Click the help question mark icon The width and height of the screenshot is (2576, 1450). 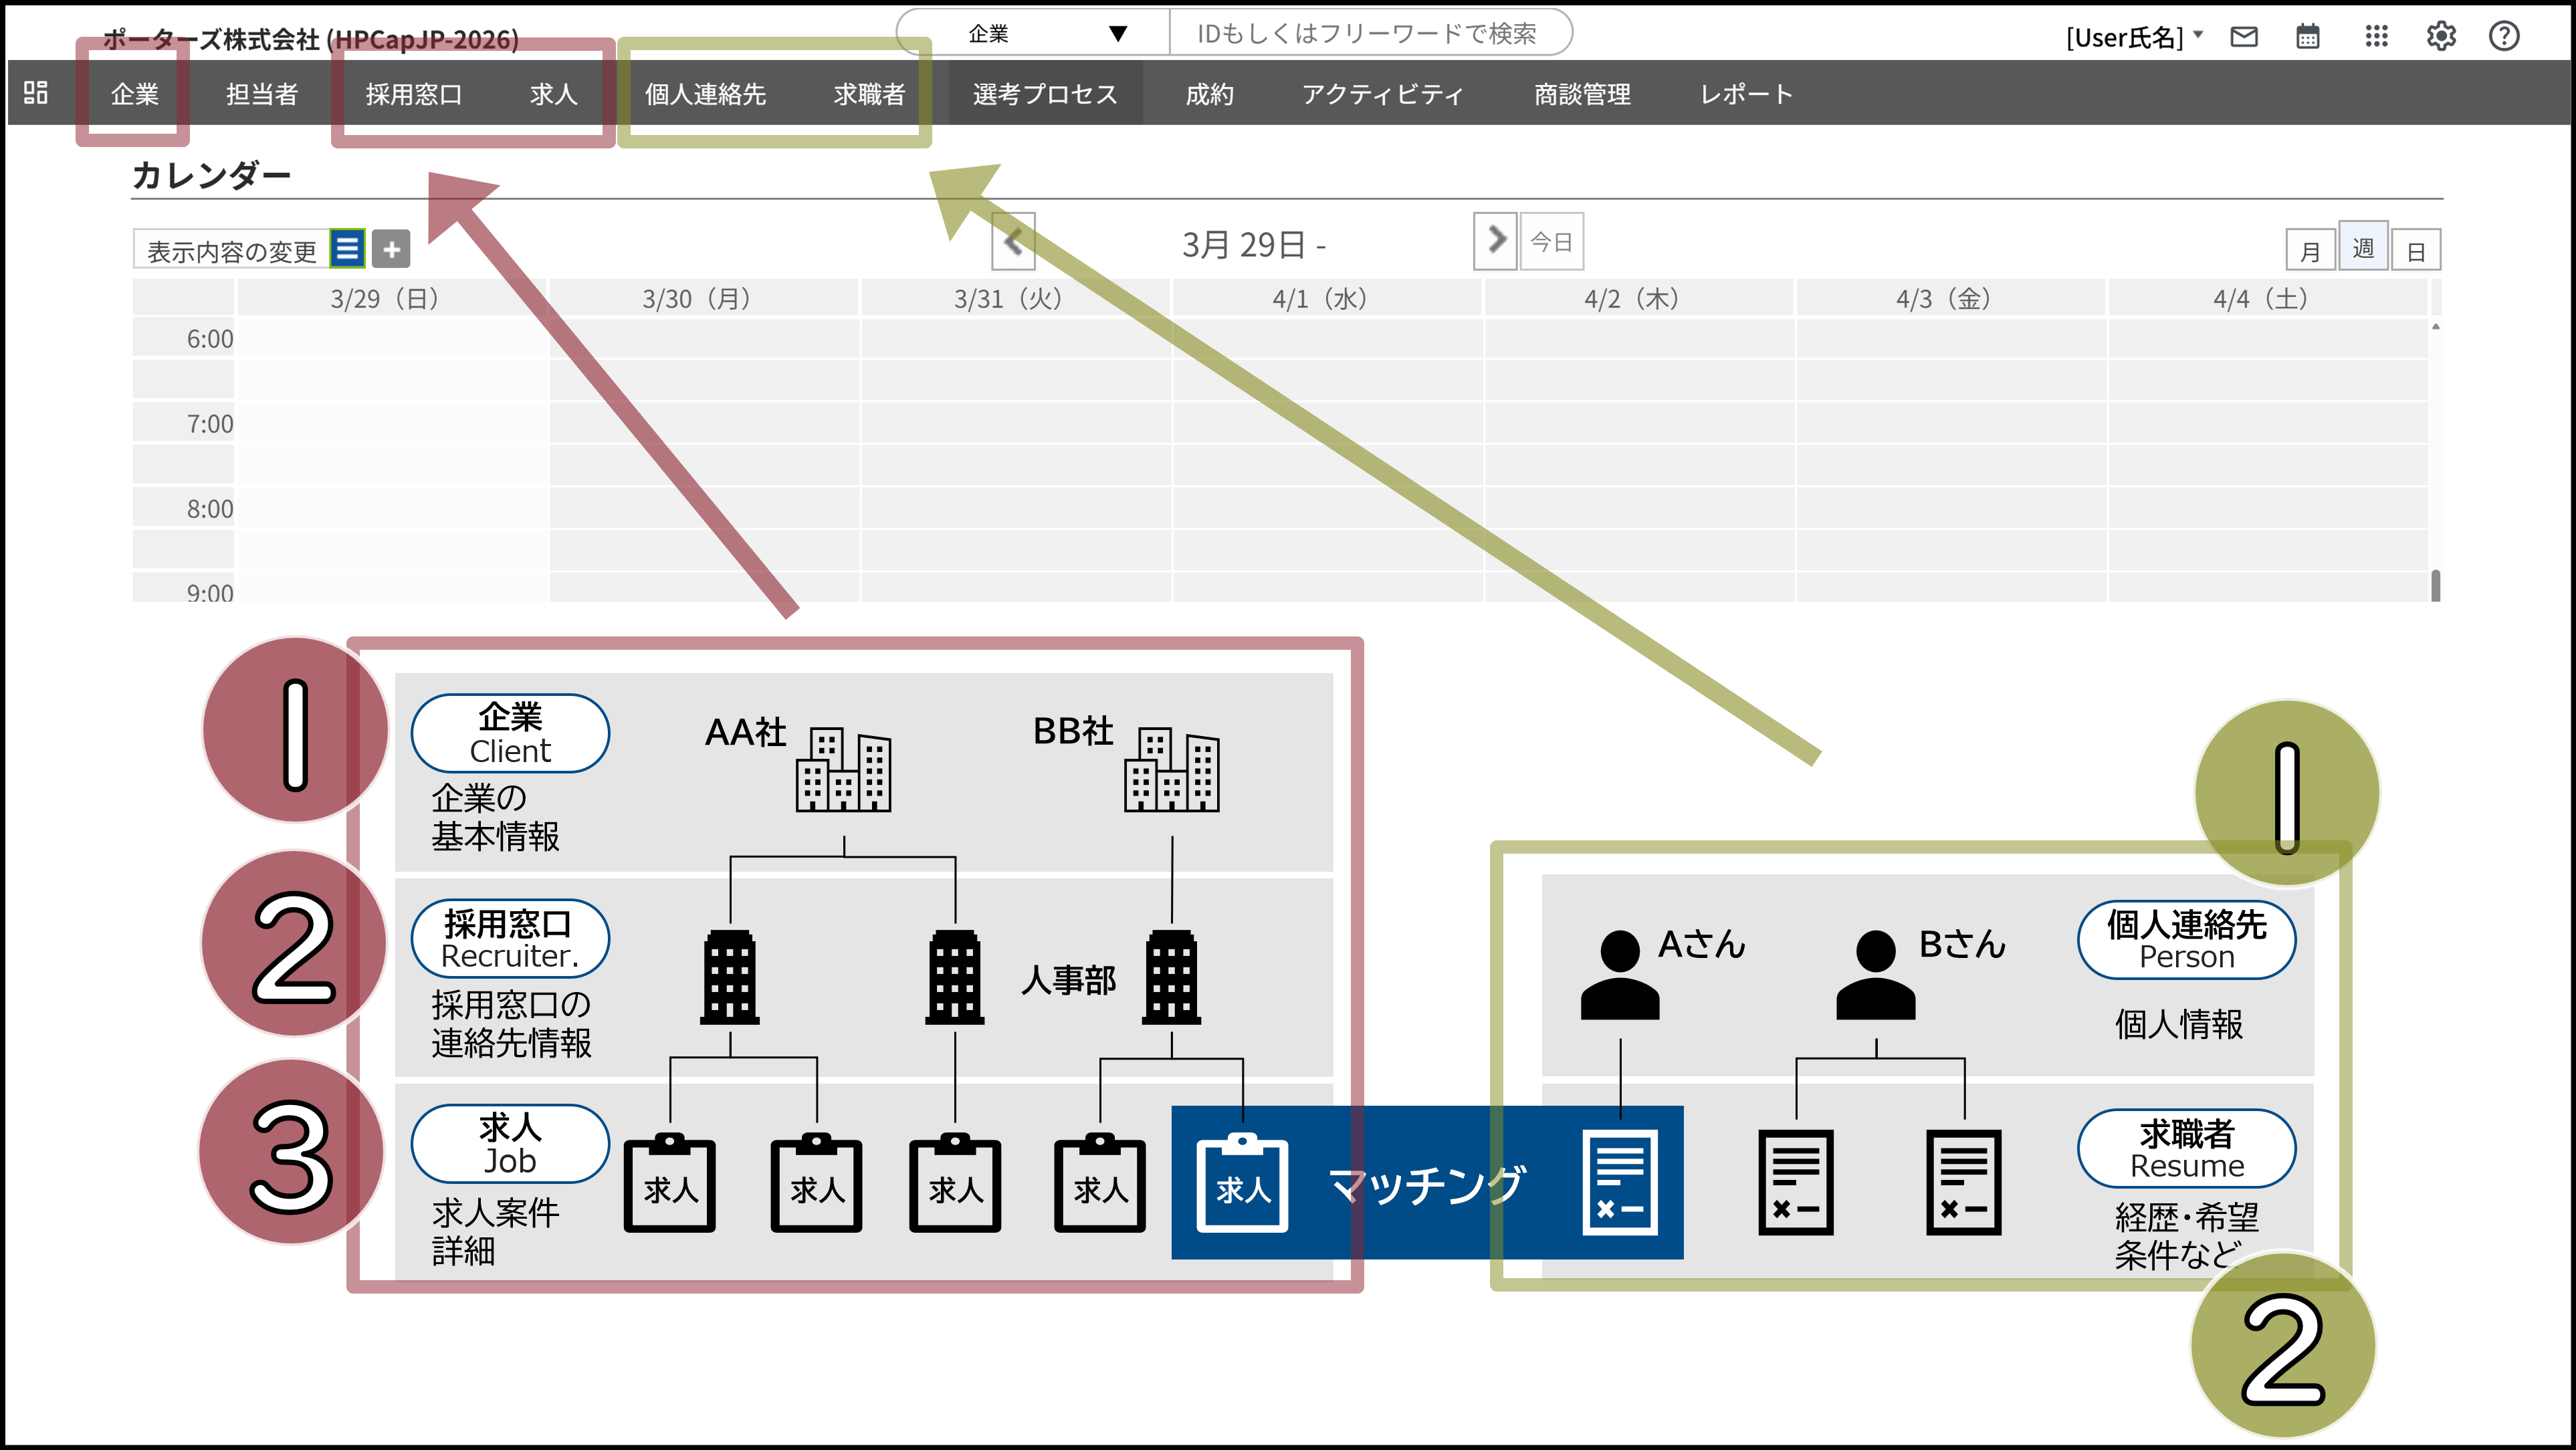point(2504,37)
